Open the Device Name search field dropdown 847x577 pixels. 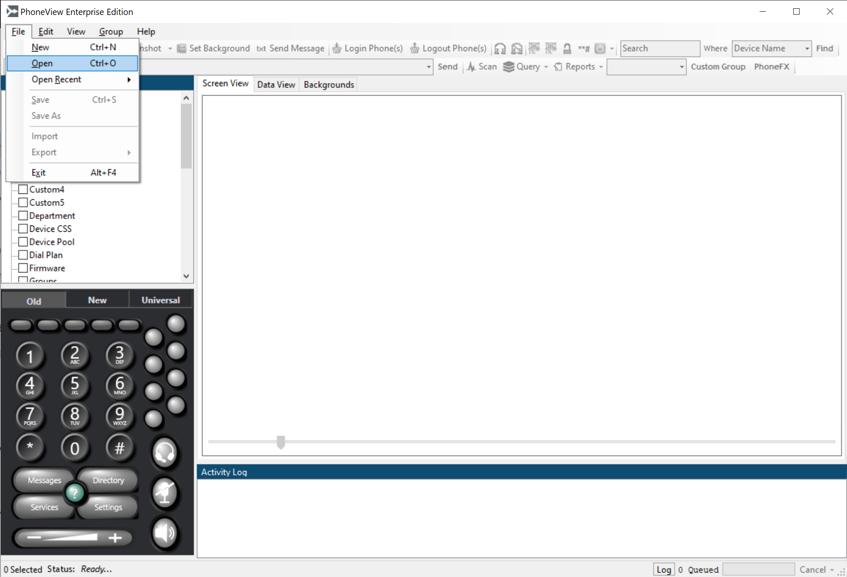point(807,49)
